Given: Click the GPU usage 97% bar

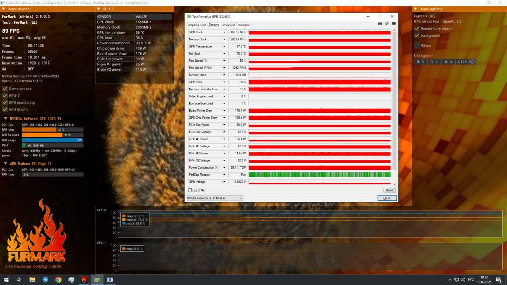Looking at the screenshot, I should pos(52,140).
